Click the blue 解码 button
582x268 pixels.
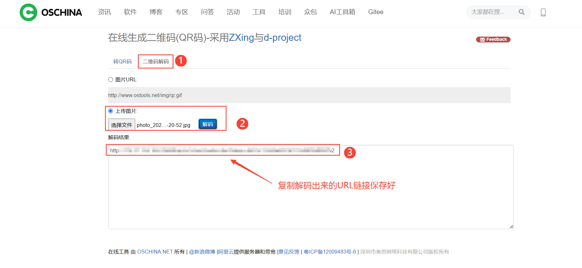pyautogui.click(x=208, y=124)
